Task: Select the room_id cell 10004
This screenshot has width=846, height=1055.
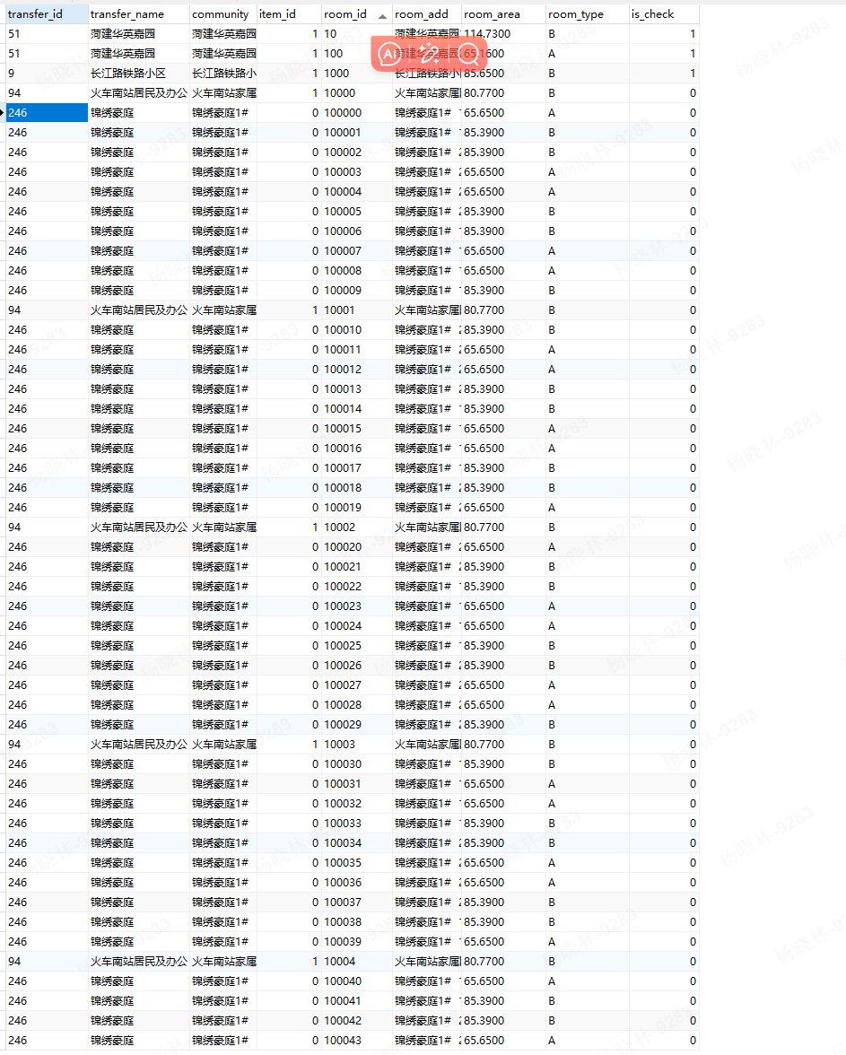Action: (x=339, y=962)
